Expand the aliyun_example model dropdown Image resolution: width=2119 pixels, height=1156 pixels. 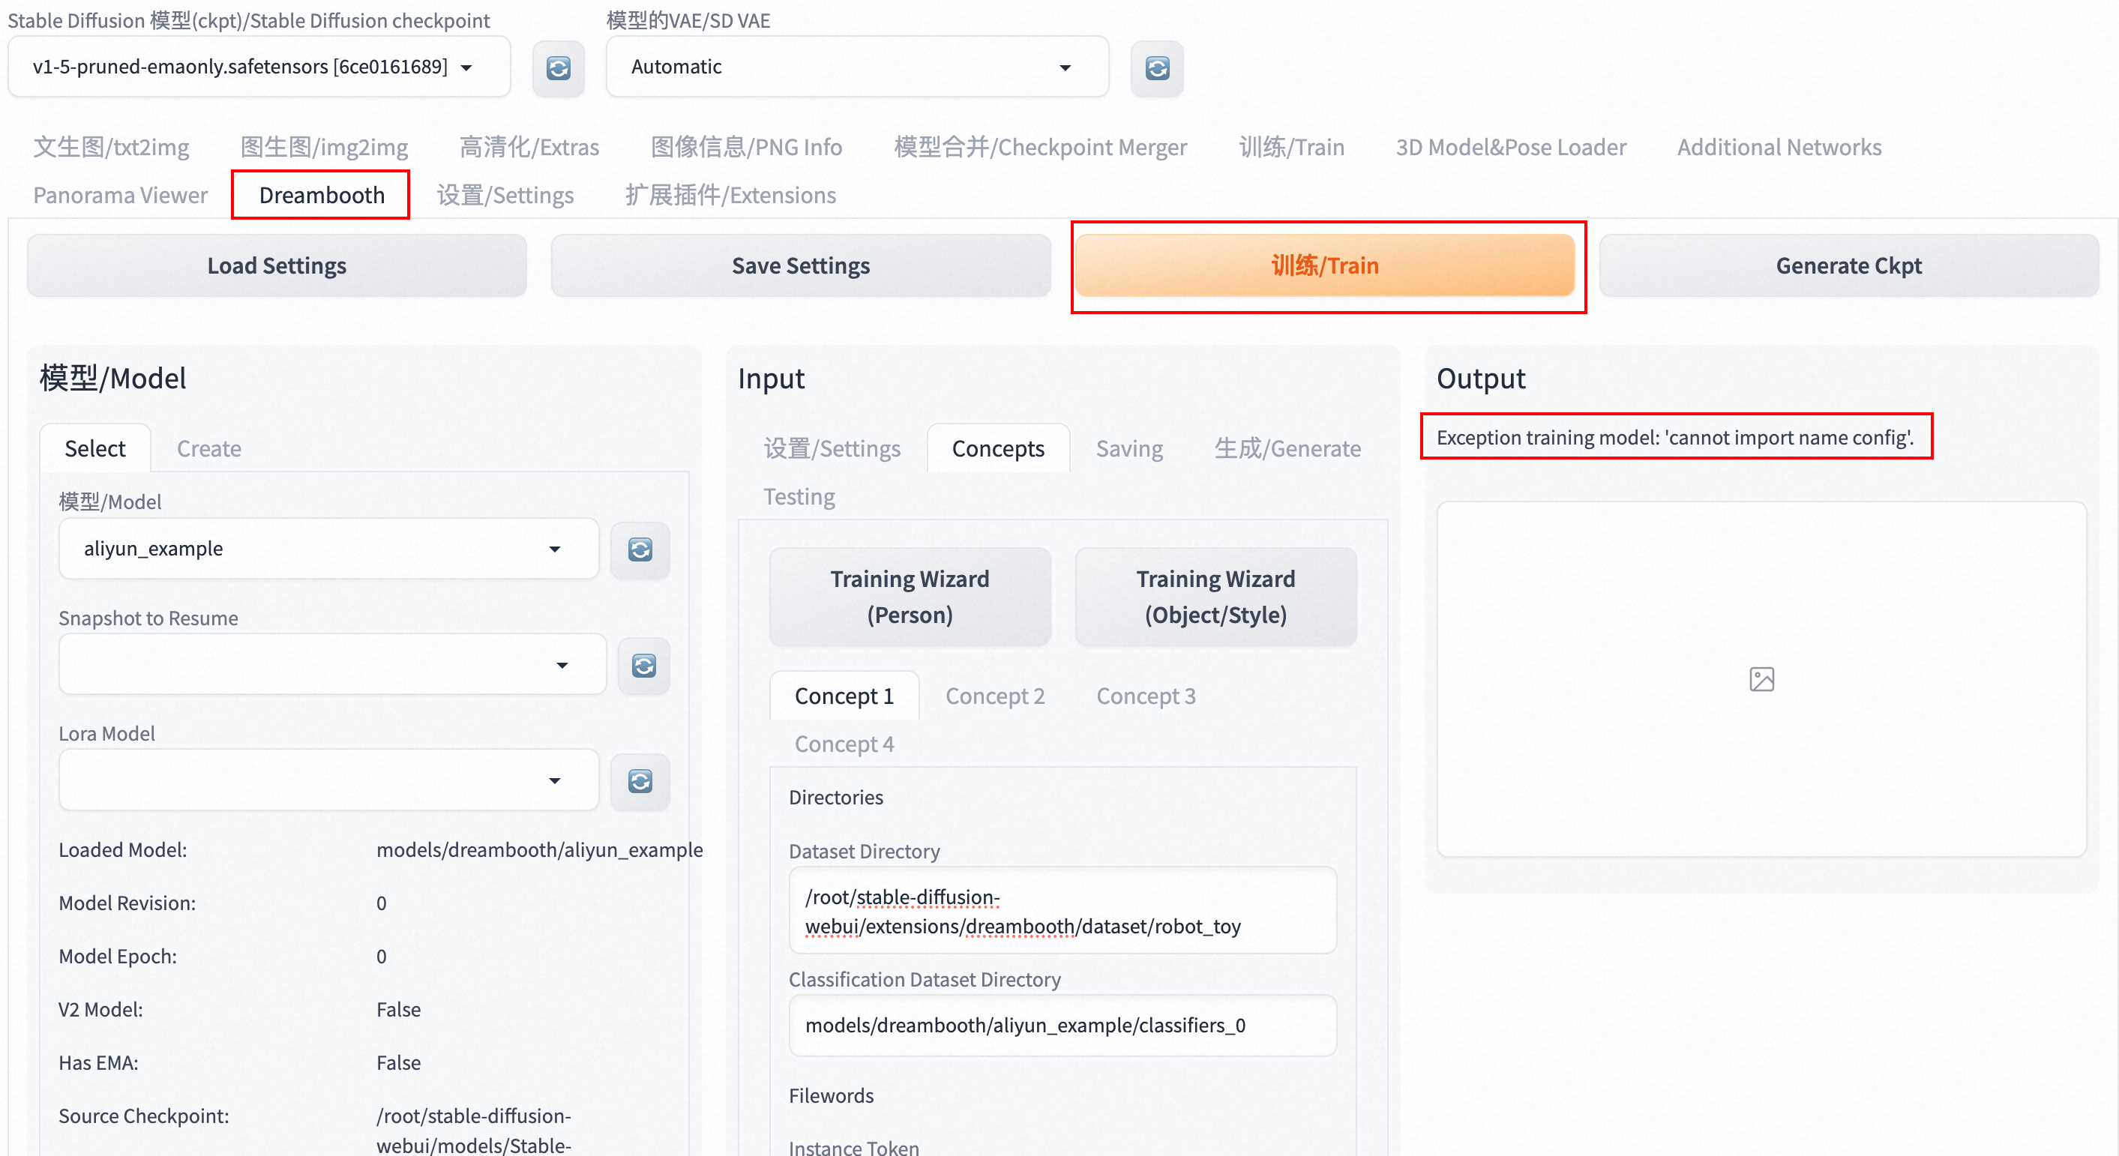(328, 549)
